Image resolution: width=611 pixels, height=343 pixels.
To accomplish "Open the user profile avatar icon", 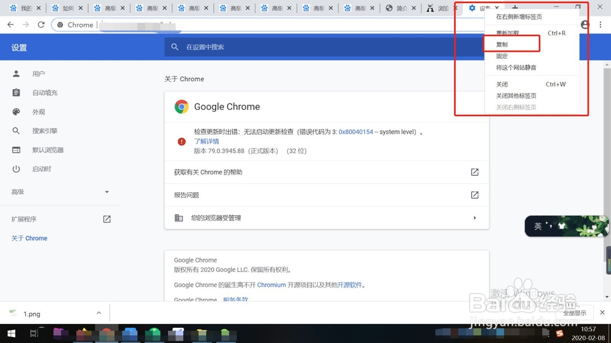I will tap(585, 24).
